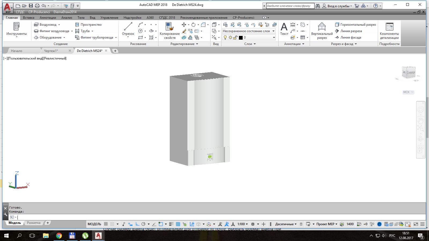
Task: Click the workspace switching gear in status bar
Action: point(253,224)
